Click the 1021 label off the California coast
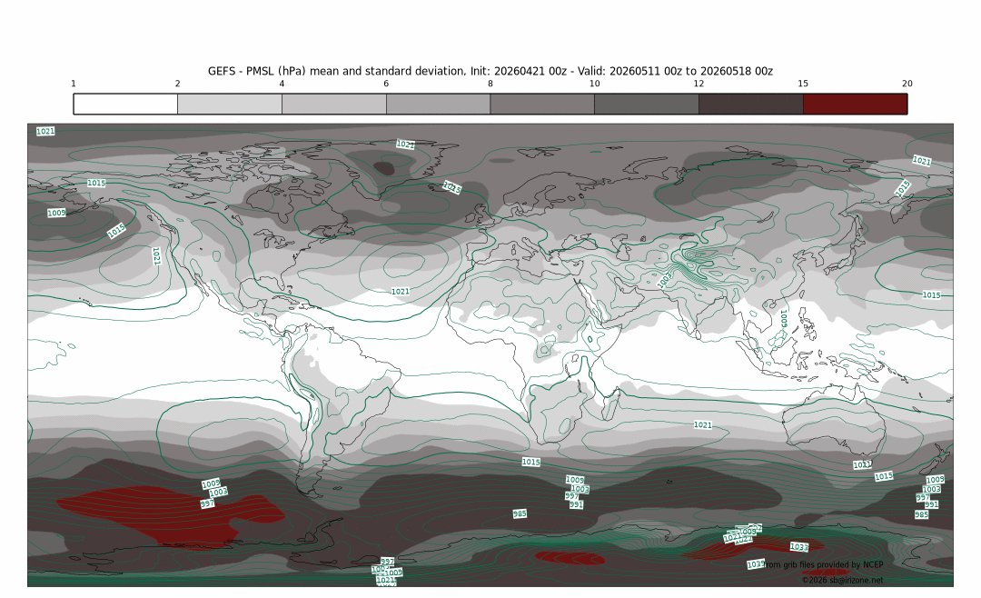Image resolution: width=981 pixels, height=598 pixels. (x=156, y=255)
